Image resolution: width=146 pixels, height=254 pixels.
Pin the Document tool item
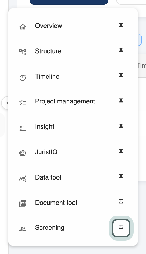121,203
